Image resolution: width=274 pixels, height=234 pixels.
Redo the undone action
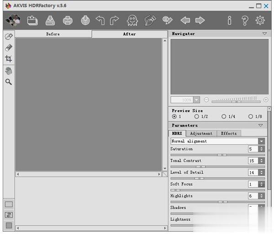coord(114,21)
